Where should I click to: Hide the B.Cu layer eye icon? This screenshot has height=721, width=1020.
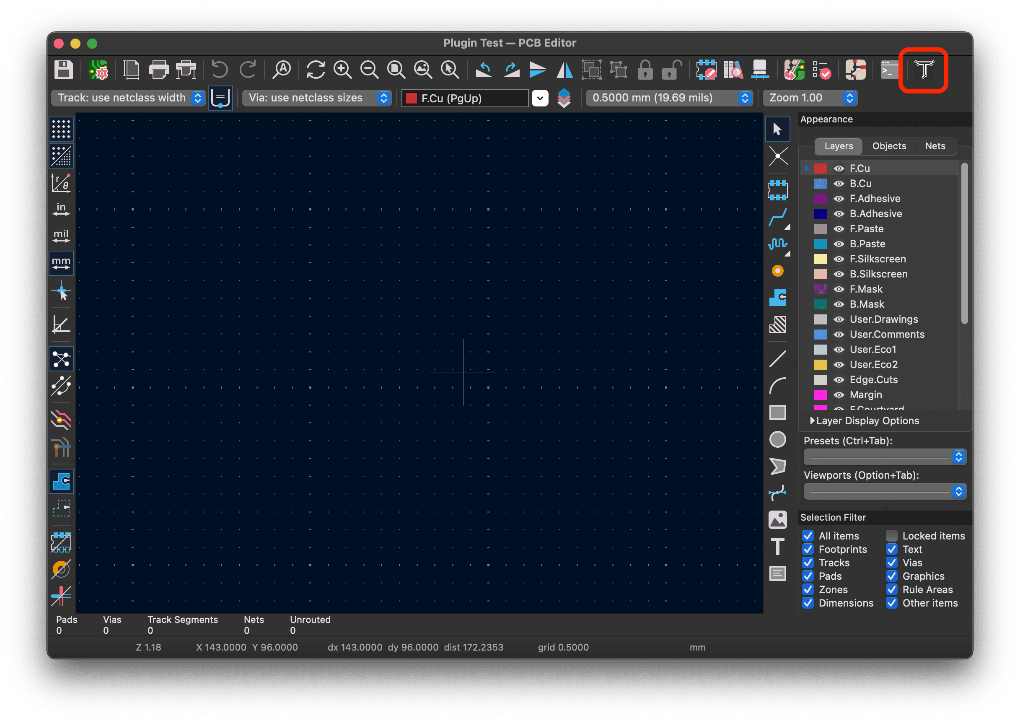839,184
